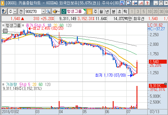Click the yellow window number icon in title bar

(x=2, y=3)
